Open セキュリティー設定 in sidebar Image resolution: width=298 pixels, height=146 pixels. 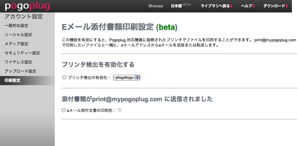click(22, 53)
